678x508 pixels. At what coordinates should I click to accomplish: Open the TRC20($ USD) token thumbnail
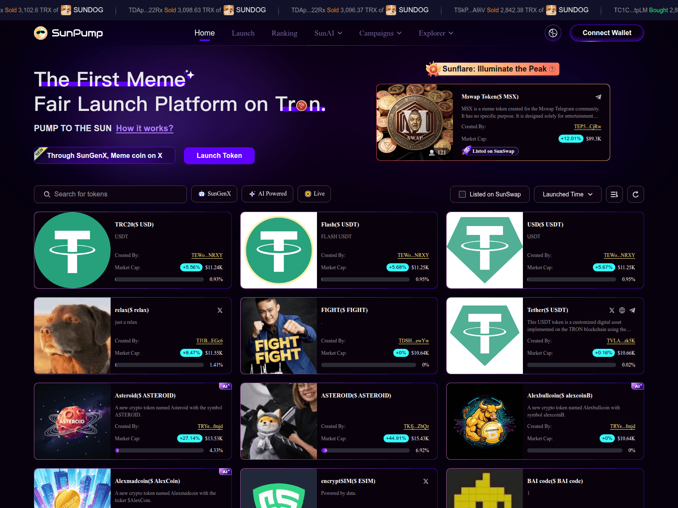point(72,250)
